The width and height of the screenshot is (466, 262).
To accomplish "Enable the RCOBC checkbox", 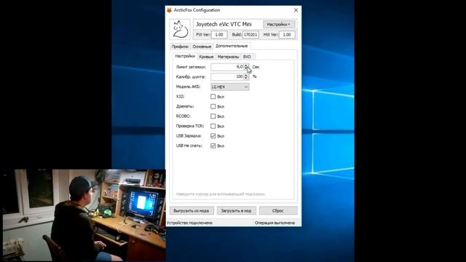I will point(213,116).
